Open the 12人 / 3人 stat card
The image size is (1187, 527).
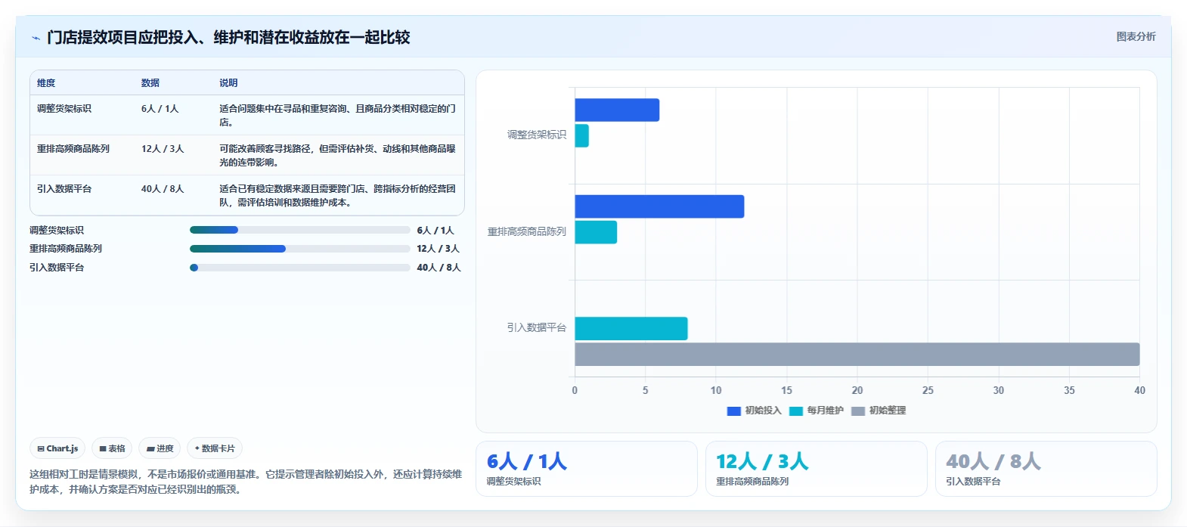(x=817, y=469)
